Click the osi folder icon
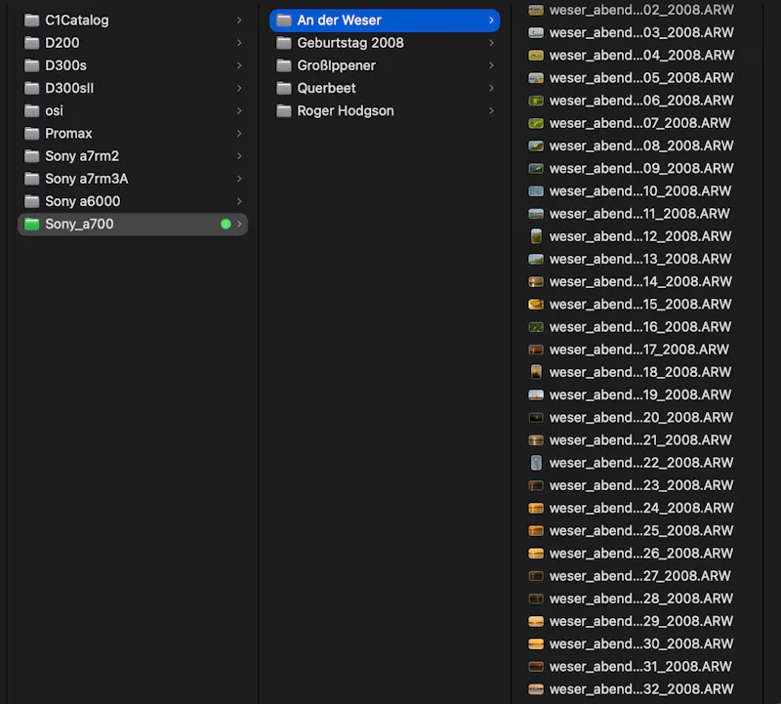 click(32, 110)
